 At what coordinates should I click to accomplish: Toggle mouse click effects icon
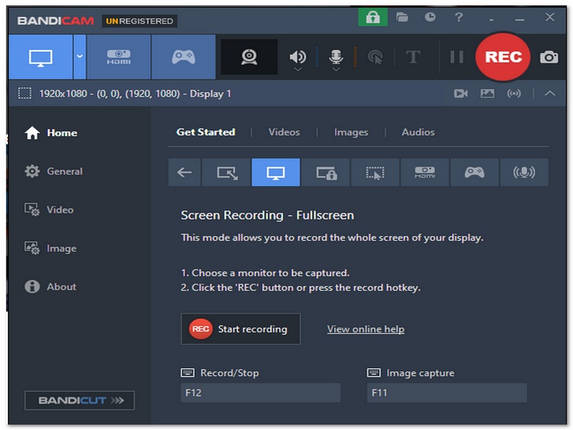point(375,57)
